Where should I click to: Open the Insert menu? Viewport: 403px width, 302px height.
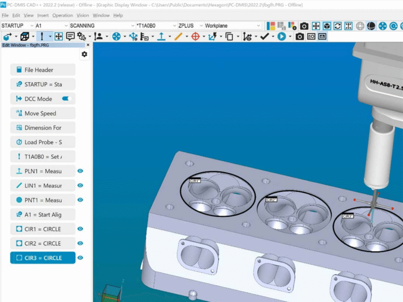[43, 15]
